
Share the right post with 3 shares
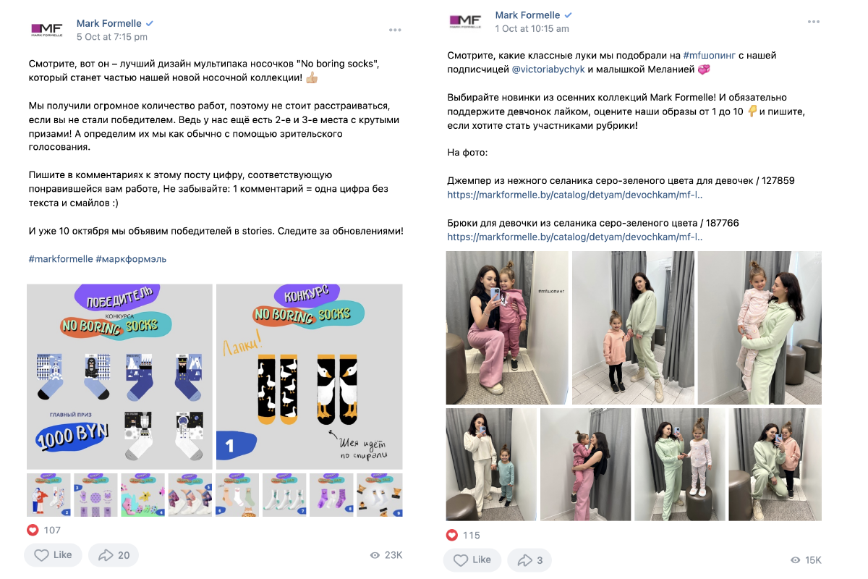(x=529, y=560)
